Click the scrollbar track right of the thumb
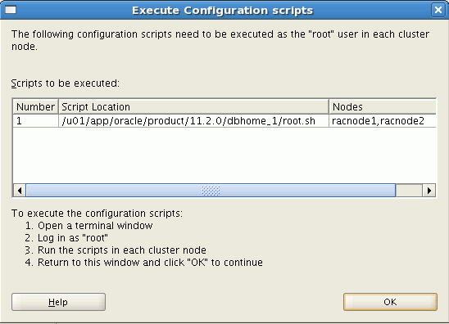Image resolution: width=449 pixels, height=324 pixels. coord(409,191)
